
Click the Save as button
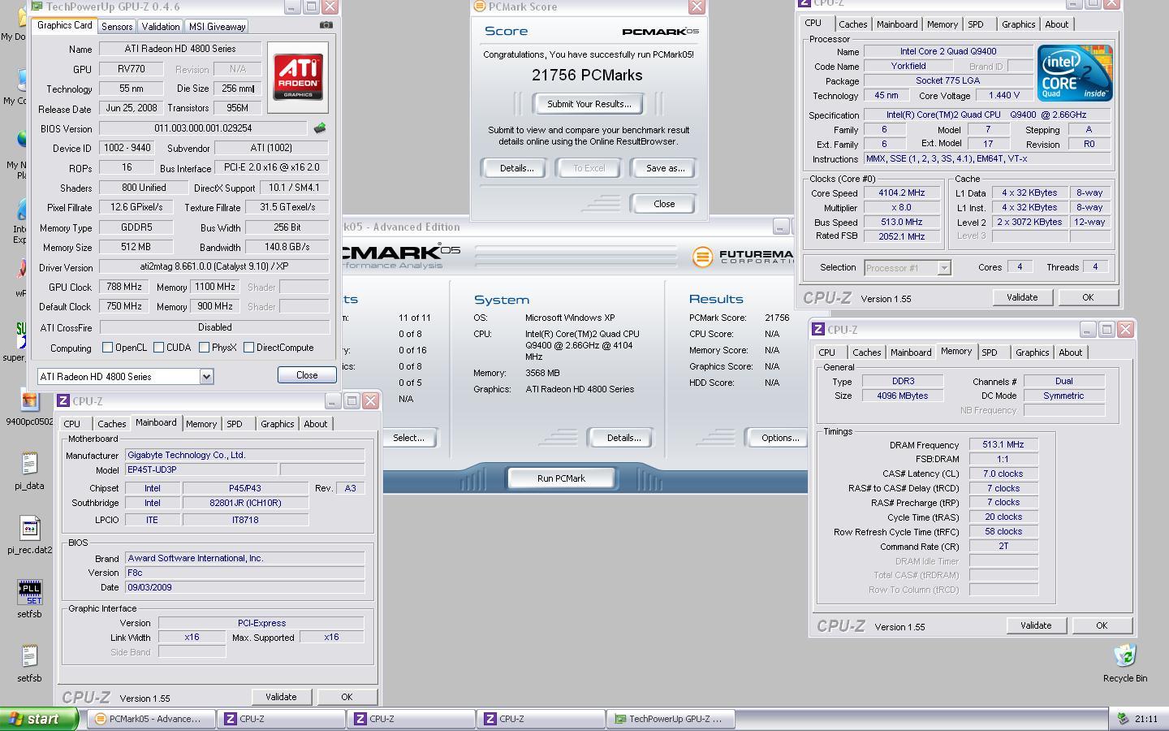pyautogui.click(x=665, y=168)
